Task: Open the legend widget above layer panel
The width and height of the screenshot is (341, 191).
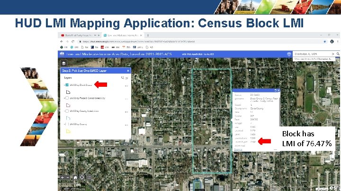Action: click(64, 63)
